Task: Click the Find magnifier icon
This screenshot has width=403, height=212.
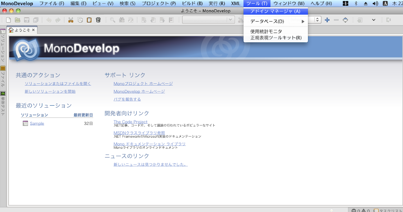Action: [x=113, y=20]
